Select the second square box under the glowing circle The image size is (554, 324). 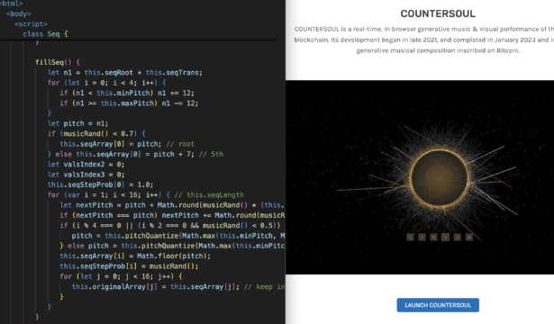[x=422, y=238]
